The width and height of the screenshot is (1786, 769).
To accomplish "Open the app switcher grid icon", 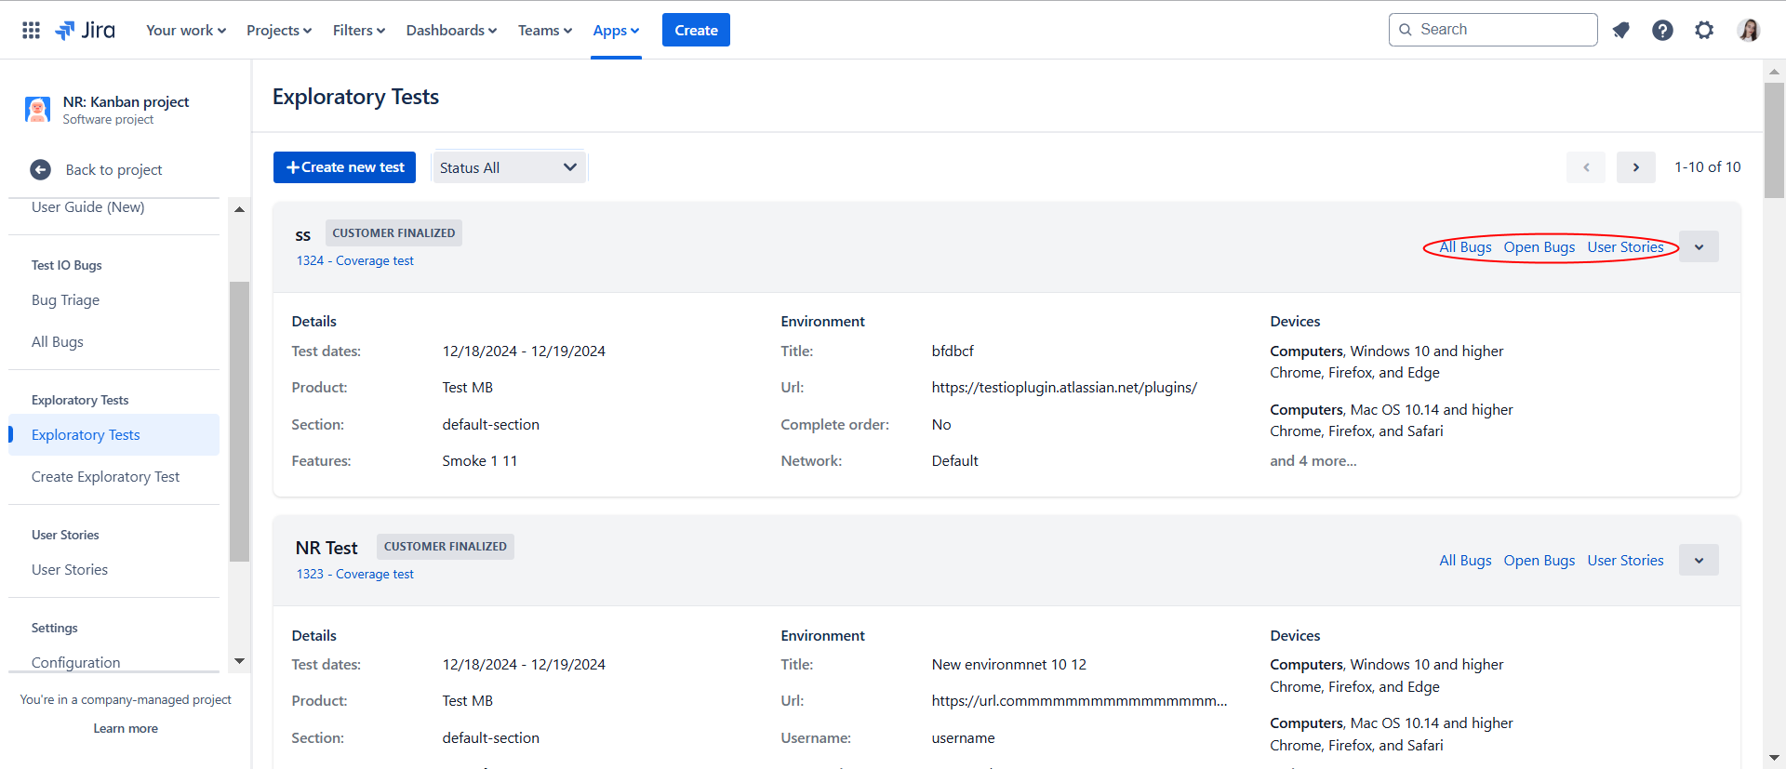I will pyautogui.click(x=31, y=30).
